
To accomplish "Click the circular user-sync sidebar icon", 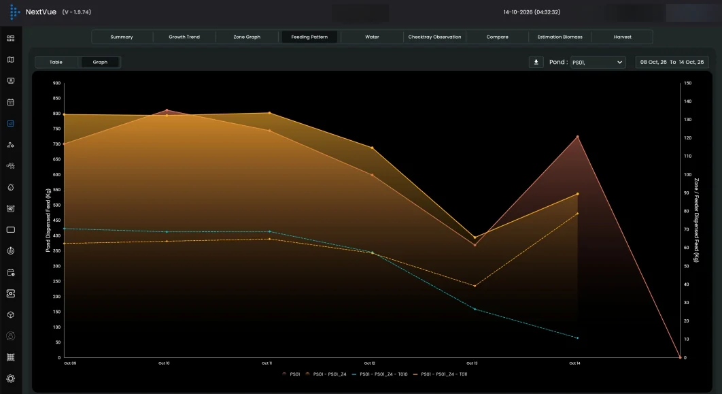I will click(11, 336).
